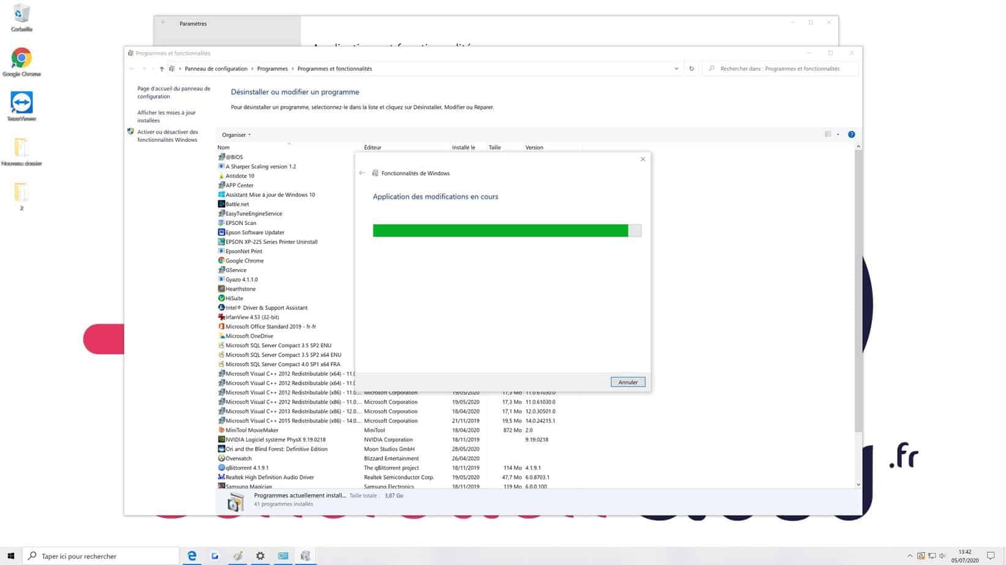This screenshot has width=1006, height=565.
Task: Open Afficher les mises à jour installées
Action: pyautogui.click(x=167, y=116)
